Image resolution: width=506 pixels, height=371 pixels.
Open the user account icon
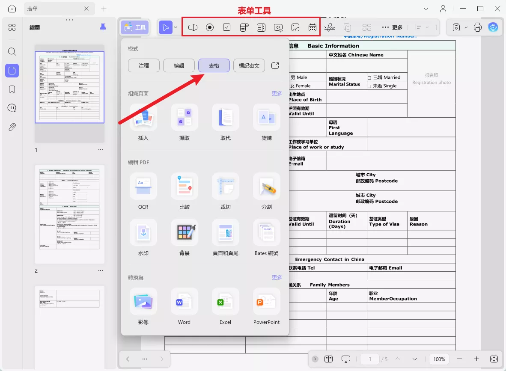tap(443, 9)
